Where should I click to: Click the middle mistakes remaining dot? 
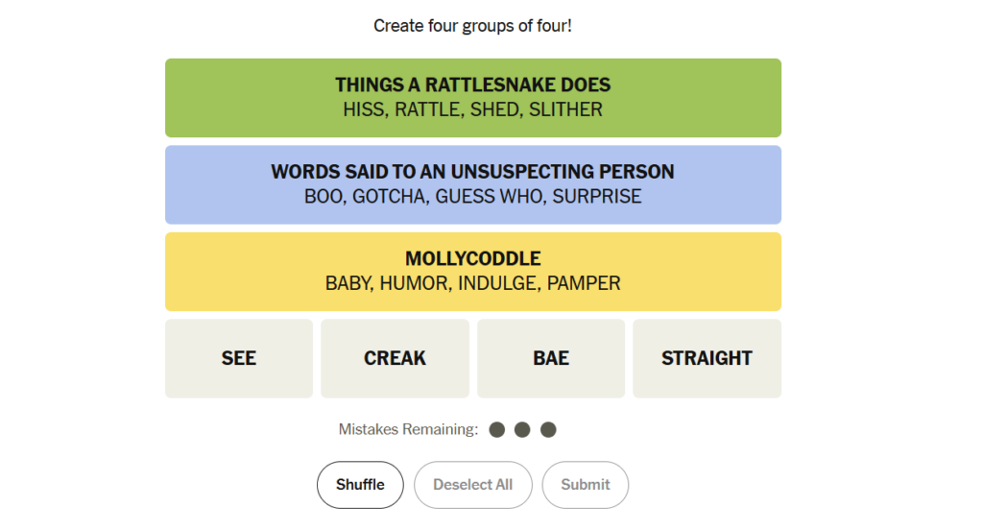(x=522, y=429)
